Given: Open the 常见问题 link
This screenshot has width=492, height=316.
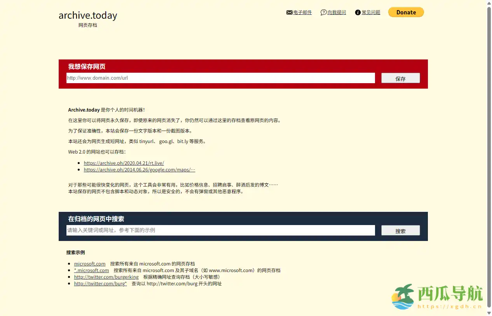Looking at the screenshot, I should (371, 12).
